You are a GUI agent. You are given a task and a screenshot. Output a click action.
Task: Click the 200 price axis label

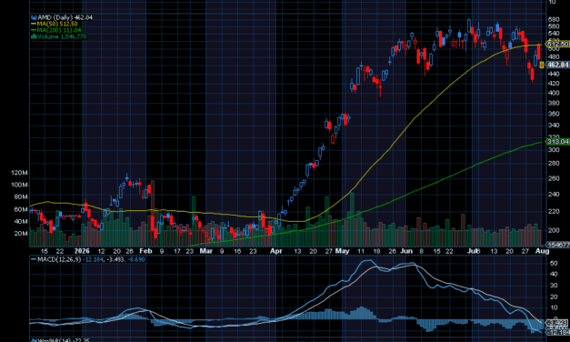coord(554,230)
